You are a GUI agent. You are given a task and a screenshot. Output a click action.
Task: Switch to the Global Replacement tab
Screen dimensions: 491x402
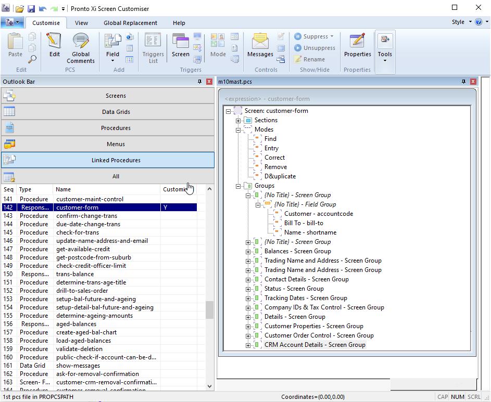[x=130, y=23]
